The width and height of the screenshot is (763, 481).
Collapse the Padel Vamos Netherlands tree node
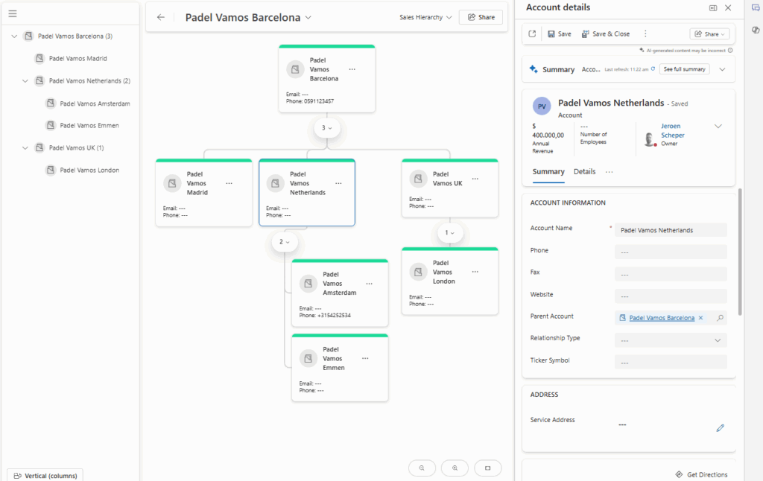coord(26,80)
